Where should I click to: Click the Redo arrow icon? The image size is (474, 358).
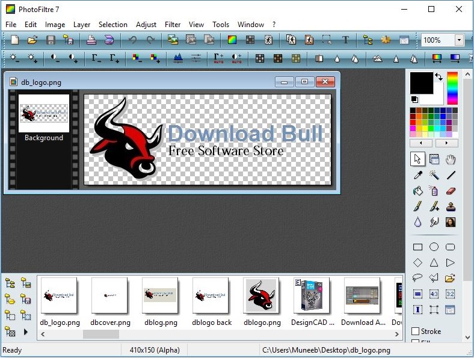[x=150, y=40]
